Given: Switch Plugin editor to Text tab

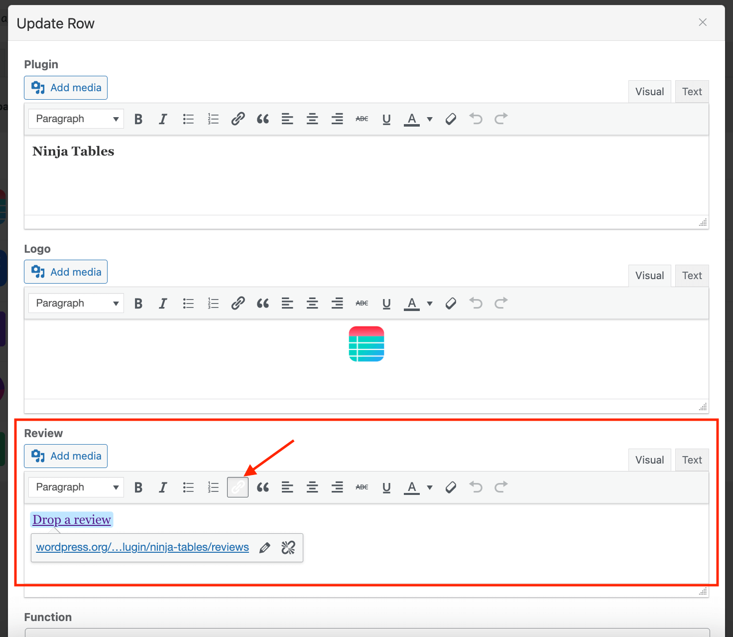Looking at the screenshot, I should pos(692,92).
